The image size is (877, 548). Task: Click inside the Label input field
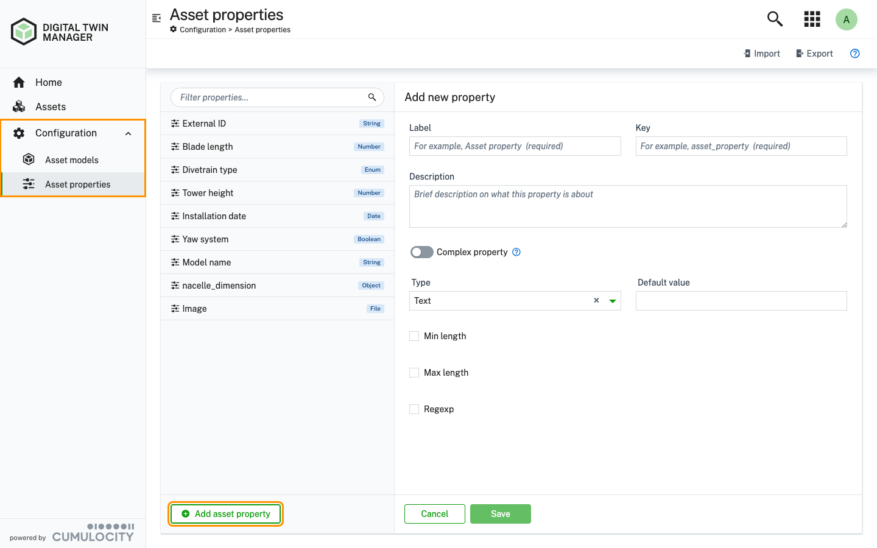[x=515, y=146]
